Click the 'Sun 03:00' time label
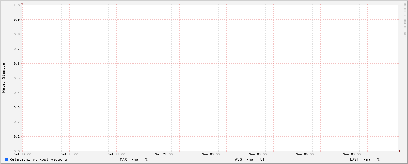The height and width of the screenshot is (164, 408). 258,154
